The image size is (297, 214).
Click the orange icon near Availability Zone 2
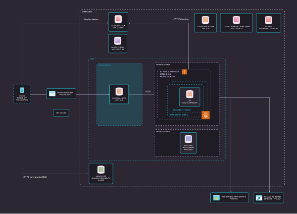pos(205,115)
